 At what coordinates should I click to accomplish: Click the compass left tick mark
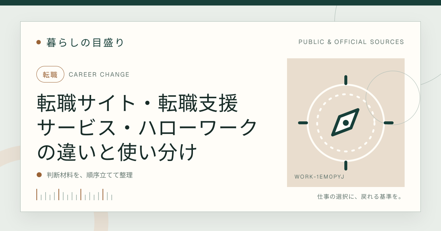(x=303, y=123)
